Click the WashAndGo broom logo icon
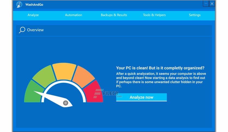 click(x=19, y=5)
